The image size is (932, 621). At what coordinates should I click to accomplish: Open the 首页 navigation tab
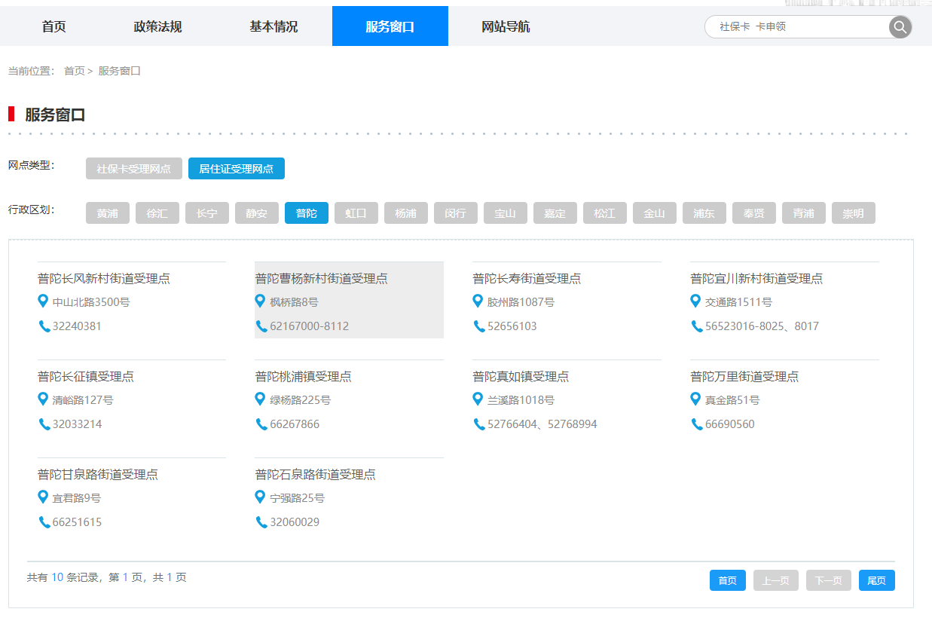(53, 26)
